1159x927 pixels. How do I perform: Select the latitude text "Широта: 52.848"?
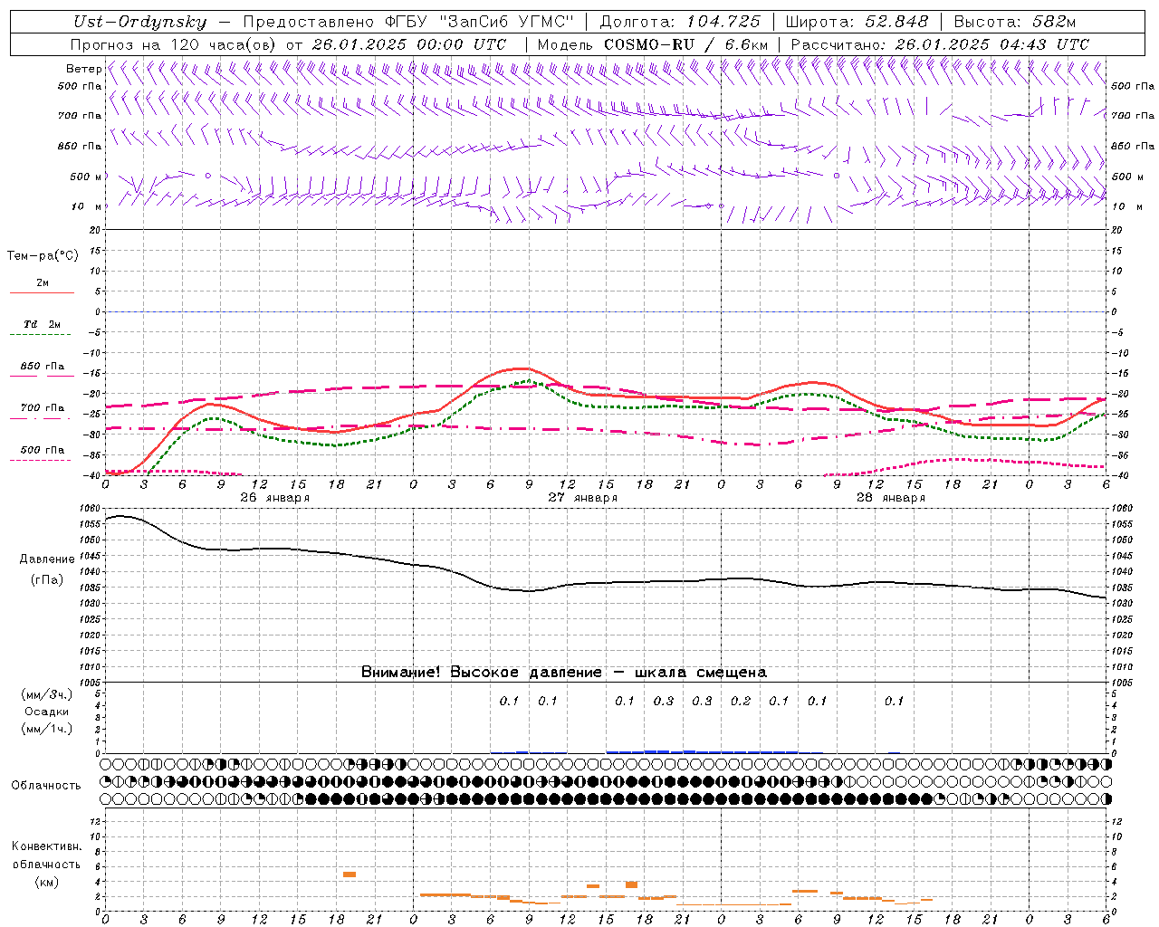coord(857,22)
